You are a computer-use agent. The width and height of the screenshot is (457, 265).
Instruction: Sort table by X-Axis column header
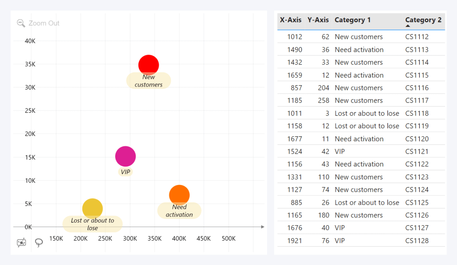(291, 20)
